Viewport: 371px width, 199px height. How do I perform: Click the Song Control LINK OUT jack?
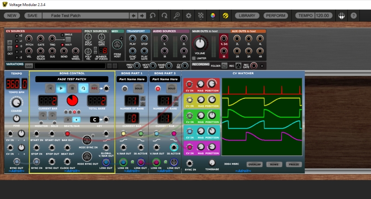pyautogui.click(x=106, y=162)
